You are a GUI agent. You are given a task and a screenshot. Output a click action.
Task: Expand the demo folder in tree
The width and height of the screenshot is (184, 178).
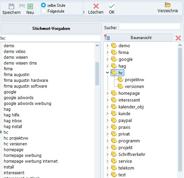click(107, 46)
